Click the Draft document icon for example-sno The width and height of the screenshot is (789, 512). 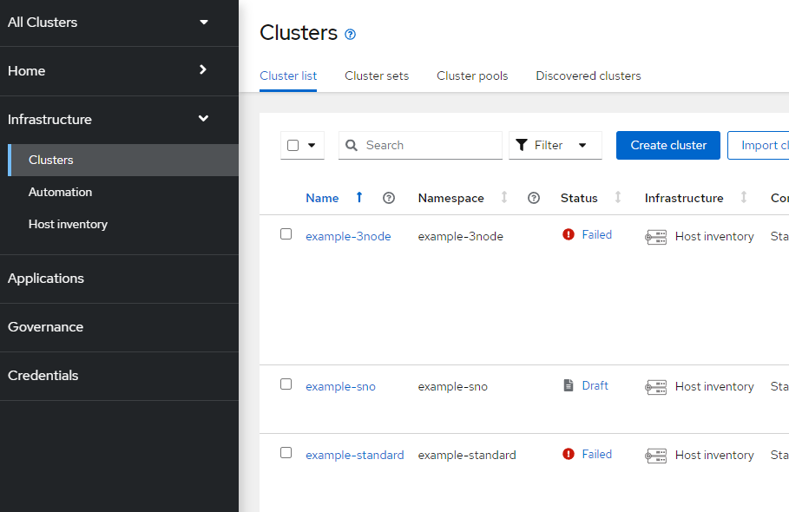click(x=569, y=385)
